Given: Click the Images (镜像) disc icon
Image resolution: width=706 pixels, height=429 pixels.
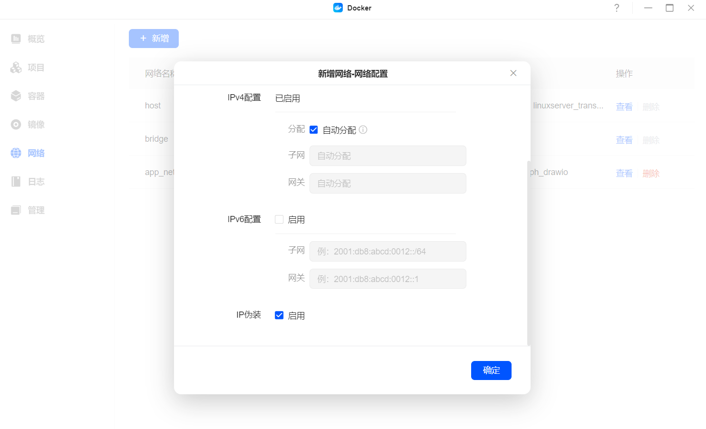Looking at the screenshot, I should [16, 125].
